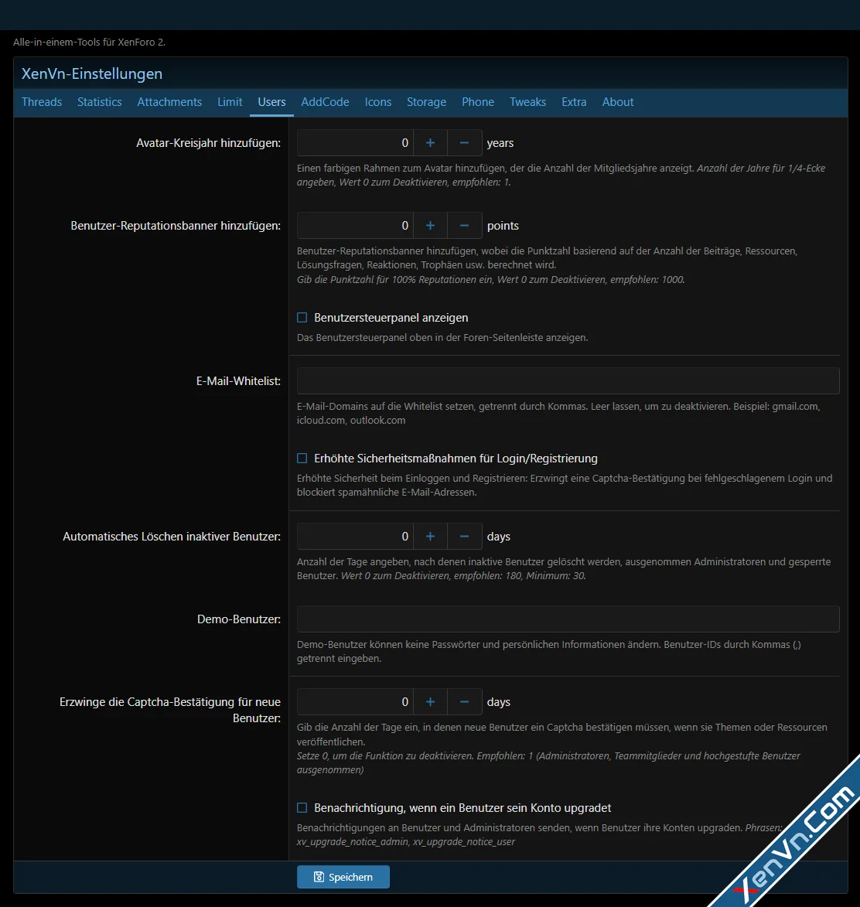Enable Benutzersteuerpanel anzeigen checkbox
The image size is (860, 907).
[302, 318]
